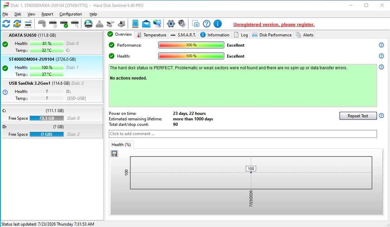Click the help icon next to Repeat Test
This screenshot has height=227, width=390.
pos(381,116)
